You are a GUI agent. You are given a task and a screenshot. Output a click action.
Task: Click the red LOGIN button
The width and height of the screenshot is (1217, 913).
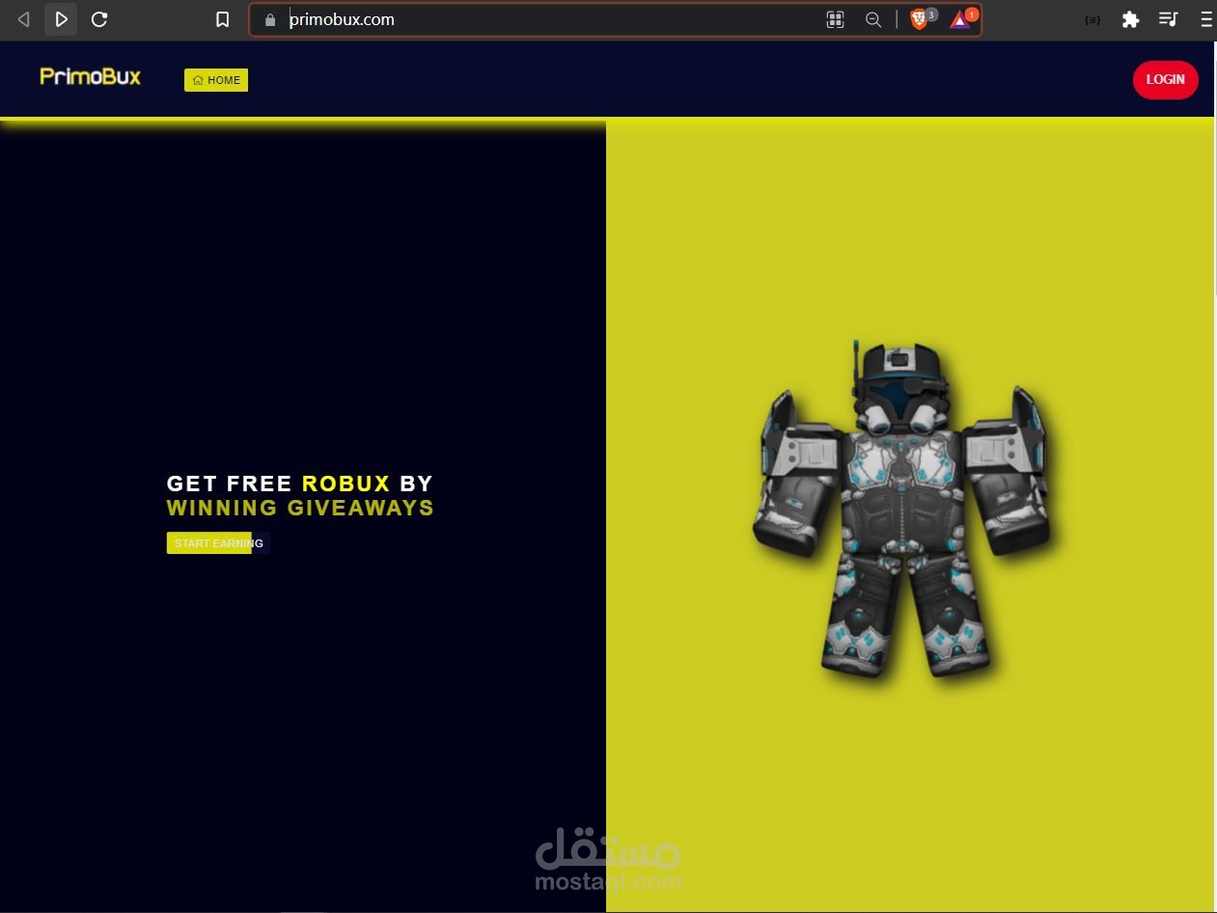tap(1165, 79)
